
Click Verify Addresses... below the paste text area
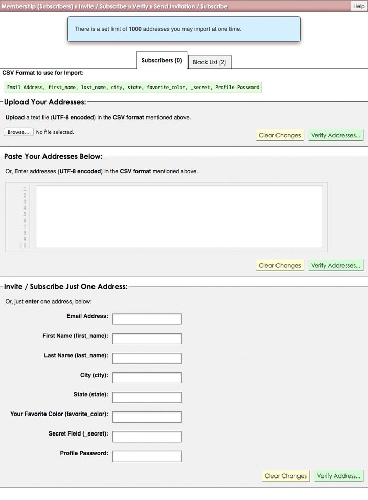[x=336, y=265]
